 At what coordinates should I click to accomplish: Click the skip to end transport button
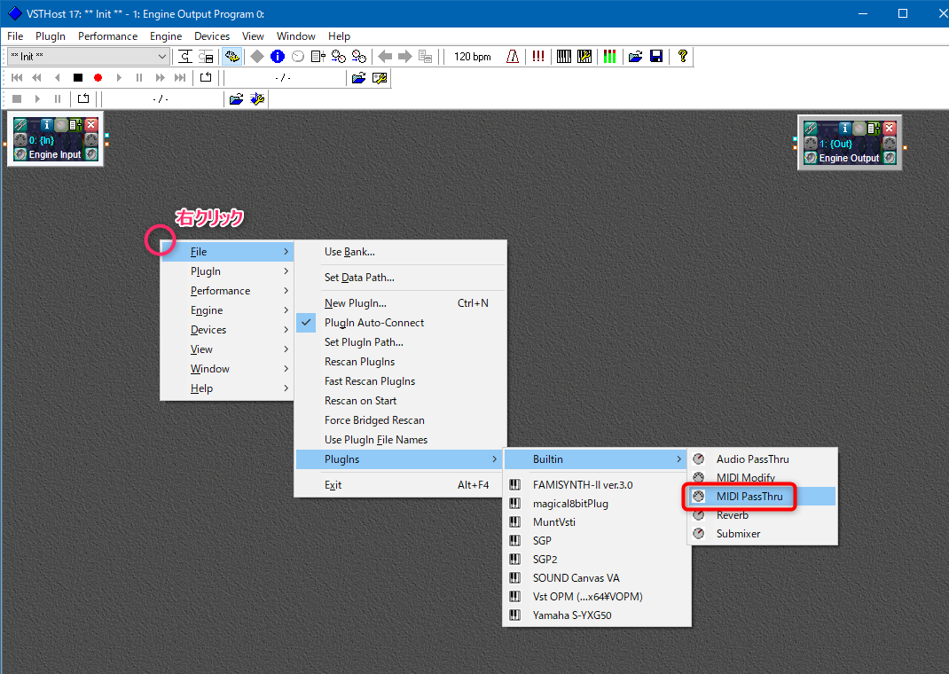pyautogui.click(x=180, y=77)
